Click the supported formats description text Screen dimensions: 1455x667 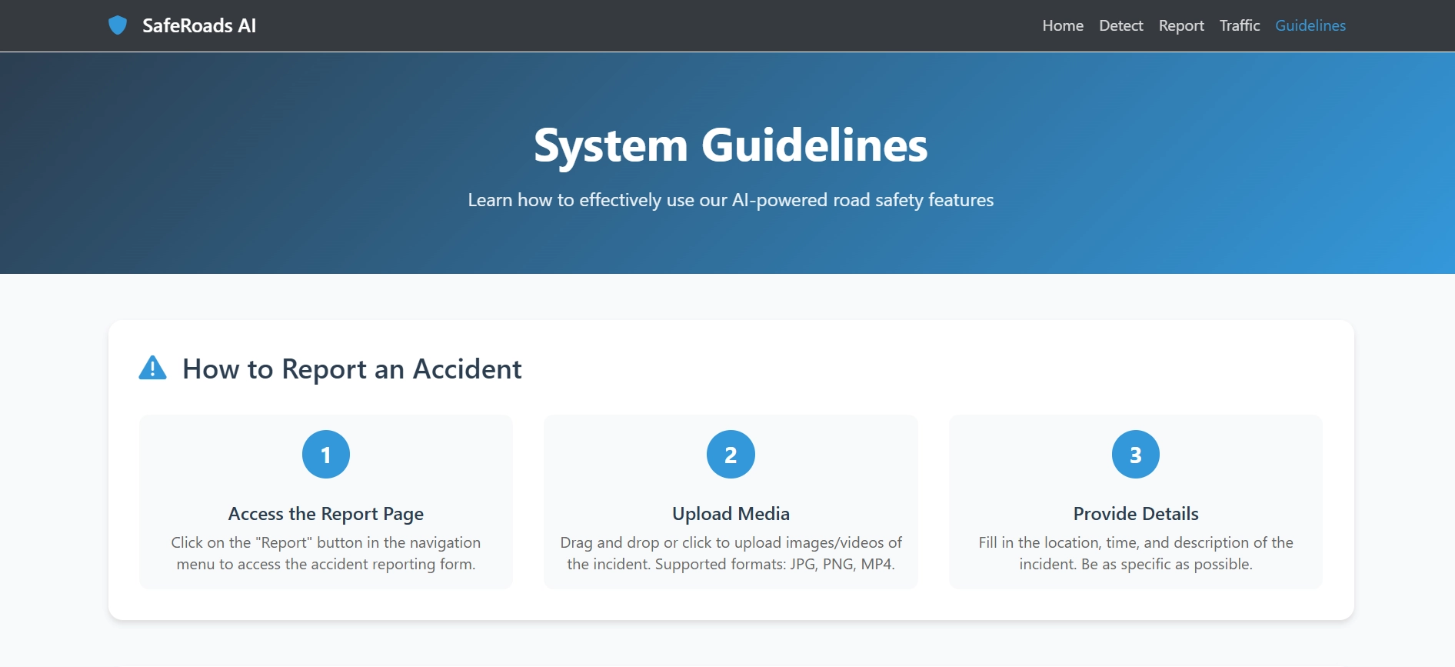coord(731,554)
